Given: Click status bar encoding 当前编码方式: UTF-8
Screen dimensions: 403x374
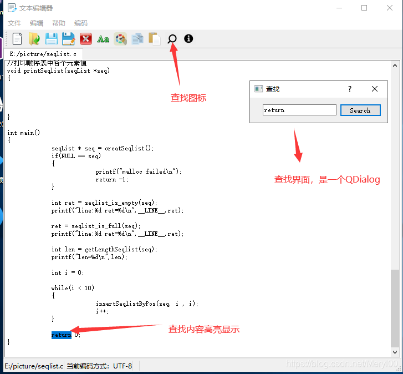Looking at the screenshot, I should [x=99, y=366].
